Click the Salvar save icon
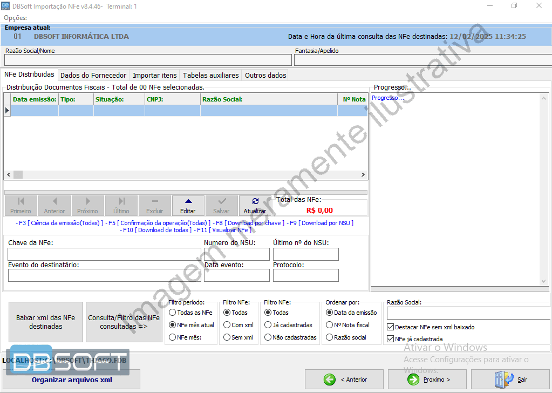 pyautogui.click(x=221, y=202)
